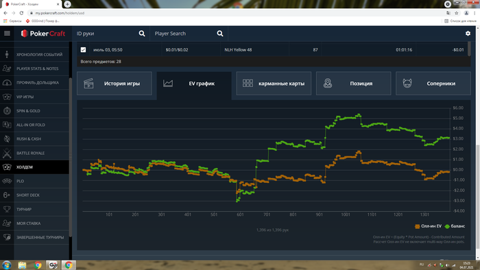Open Battle Royale in sidebar

[x=34, y=153]
